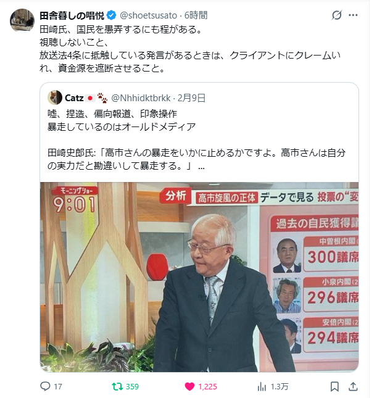377x398 pixels.
Task: Open the display name 田舎暮しの唱悦
Action: click(x=72, y=15)
